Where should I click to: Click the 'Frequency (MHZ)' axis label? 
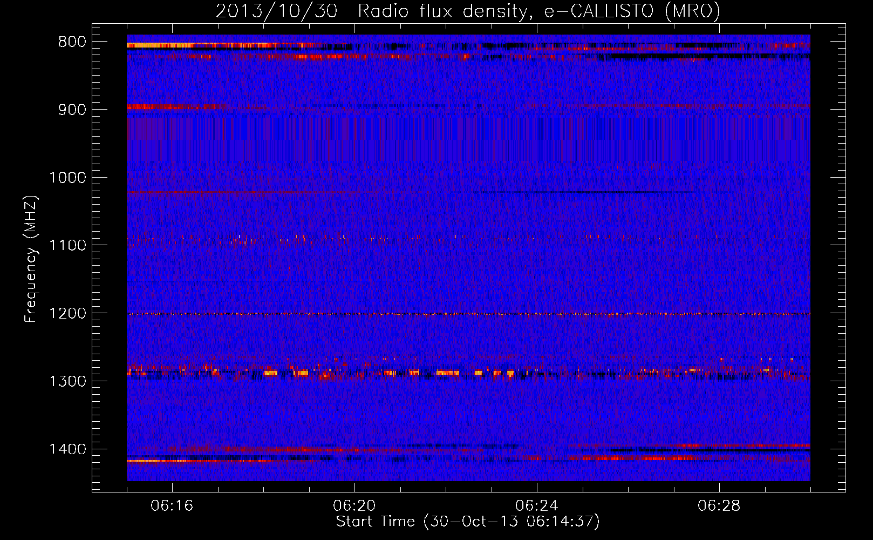pyautogui.click(x=31, y=259)
